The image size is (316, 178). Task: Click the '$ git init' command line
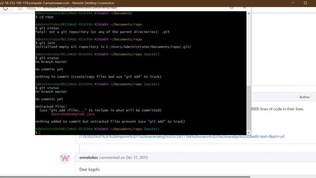point(45,43)
